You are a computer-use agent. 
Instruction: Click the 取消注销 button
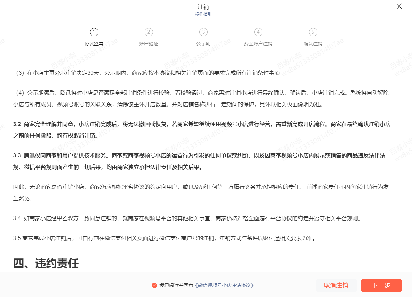(x=336, y=285)
